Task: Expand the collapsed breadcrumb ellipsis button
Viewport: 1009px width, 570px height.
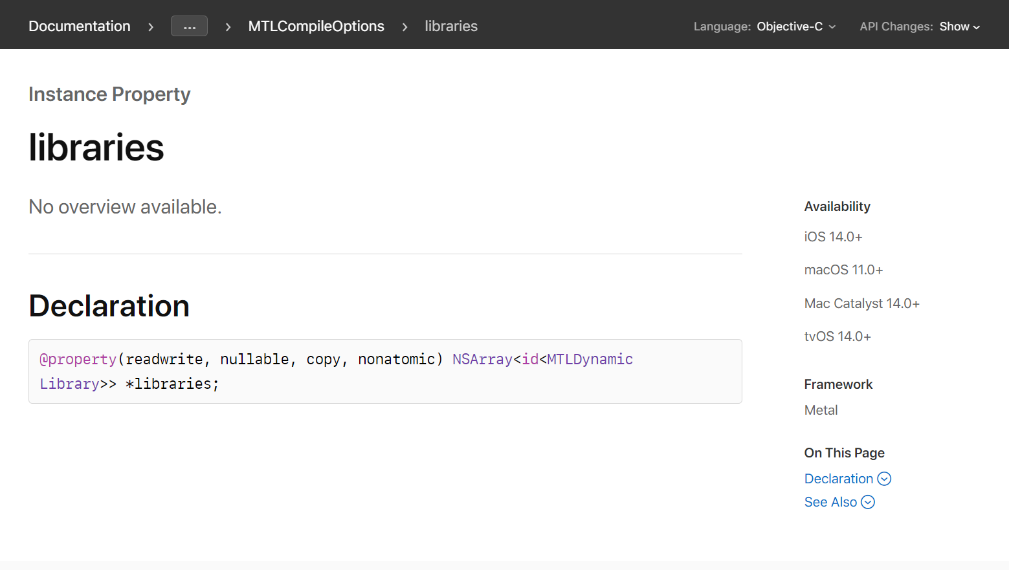Action: 189,27
